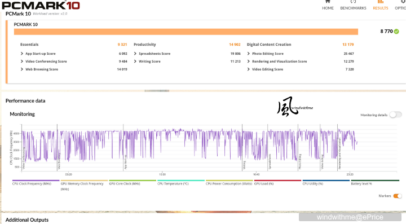Click the Productivity heading
This screenshot has height=224, width=406.
coord(145,45)
